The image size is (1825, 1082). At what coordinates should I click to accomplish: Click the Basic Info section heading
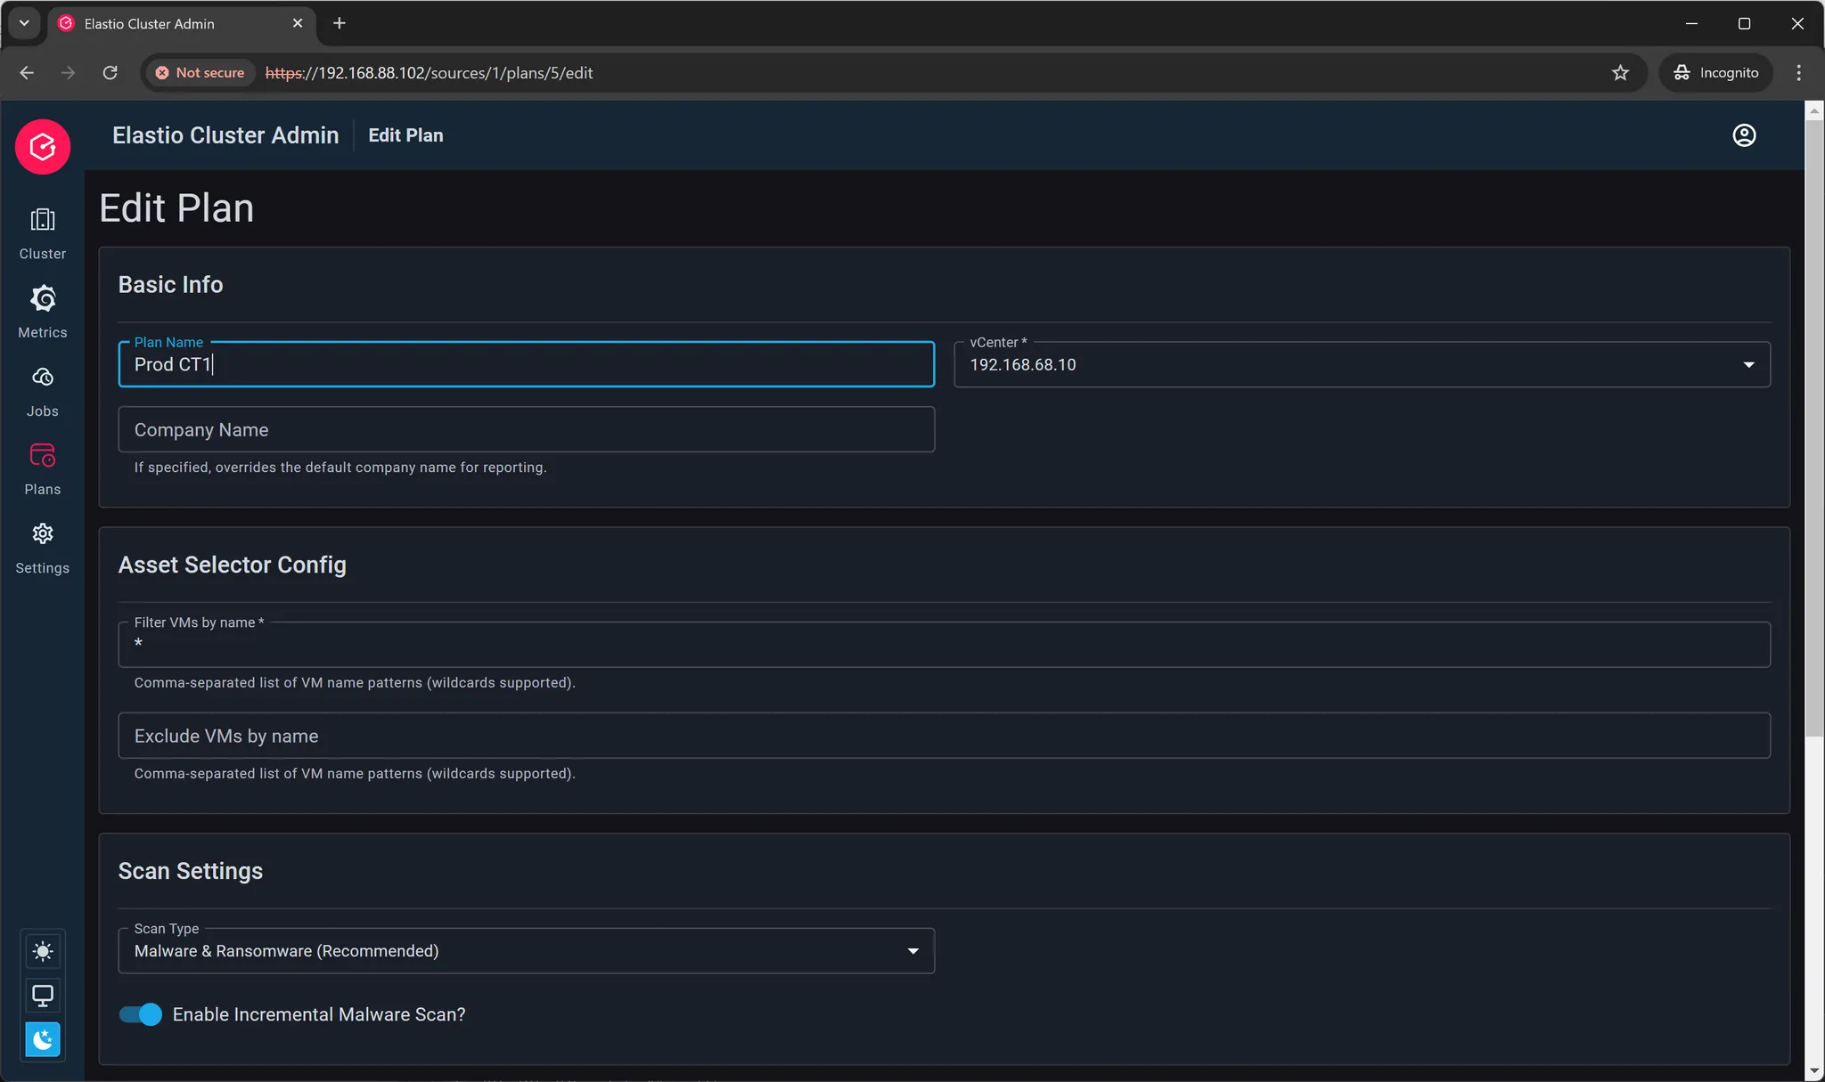tap(170, 284)
